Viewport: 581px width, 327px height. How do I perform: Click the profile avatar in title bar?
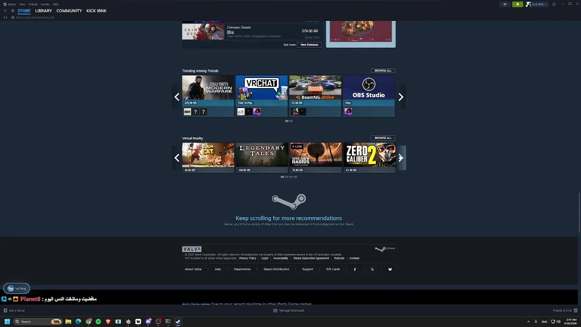(x=528, y=4)
